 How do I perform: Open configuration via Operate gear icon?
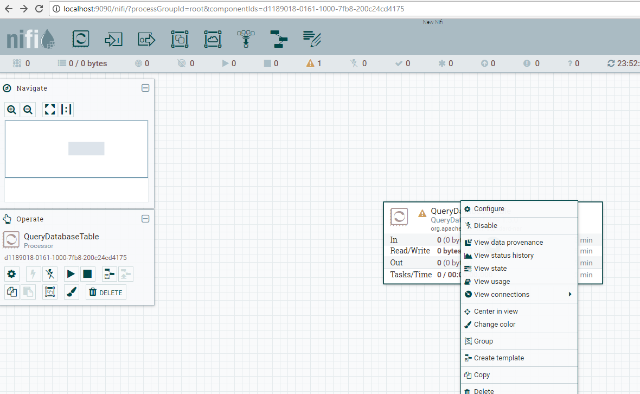click(11, 274)
